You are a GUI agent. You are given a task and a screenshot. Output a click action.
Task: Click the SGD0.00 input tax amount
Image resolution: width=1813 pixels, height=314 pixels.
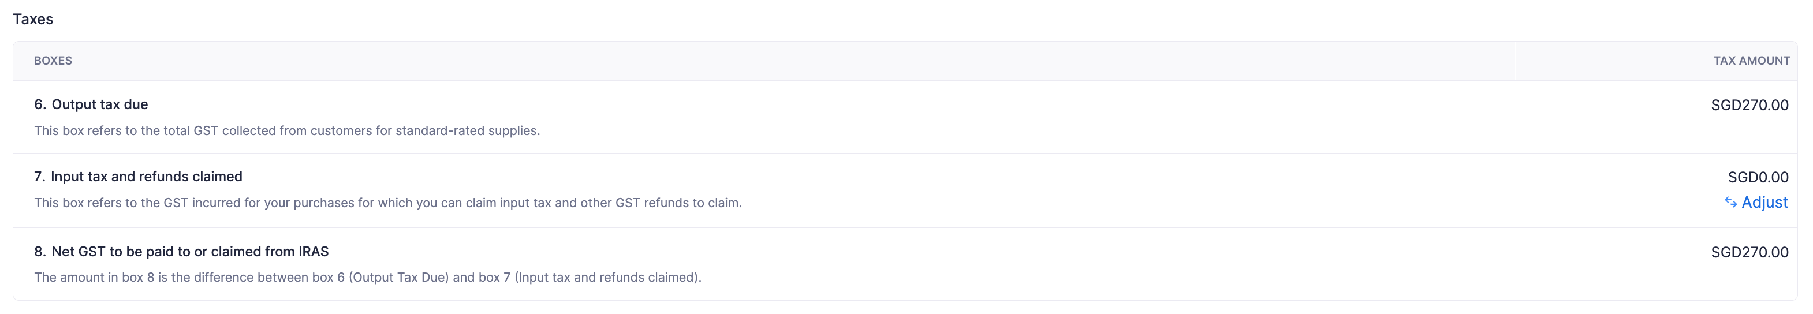coord(1758,177)
